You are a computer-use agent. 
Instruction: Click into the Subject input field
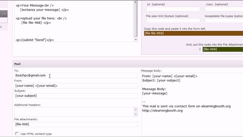click(76, 96)
